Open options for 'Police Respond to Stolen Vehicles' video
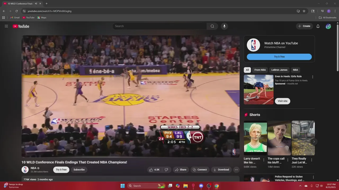The width and height of the screenshot is (339, 190). (313, 177)
